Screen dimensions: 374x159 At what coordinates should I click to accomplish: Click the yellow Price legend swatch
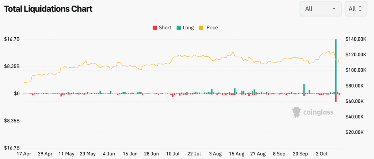[x=201, y=28]
